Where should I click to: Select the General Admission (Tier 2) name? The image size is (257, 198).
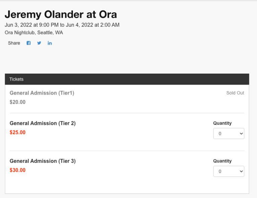click(x=42, y=123)
